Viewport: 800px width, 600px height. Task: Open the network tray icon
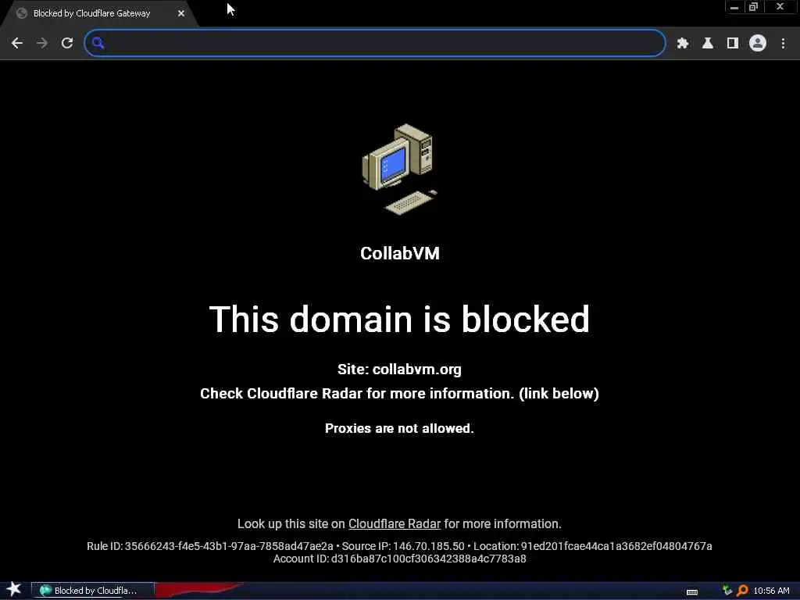click(727, 591)
